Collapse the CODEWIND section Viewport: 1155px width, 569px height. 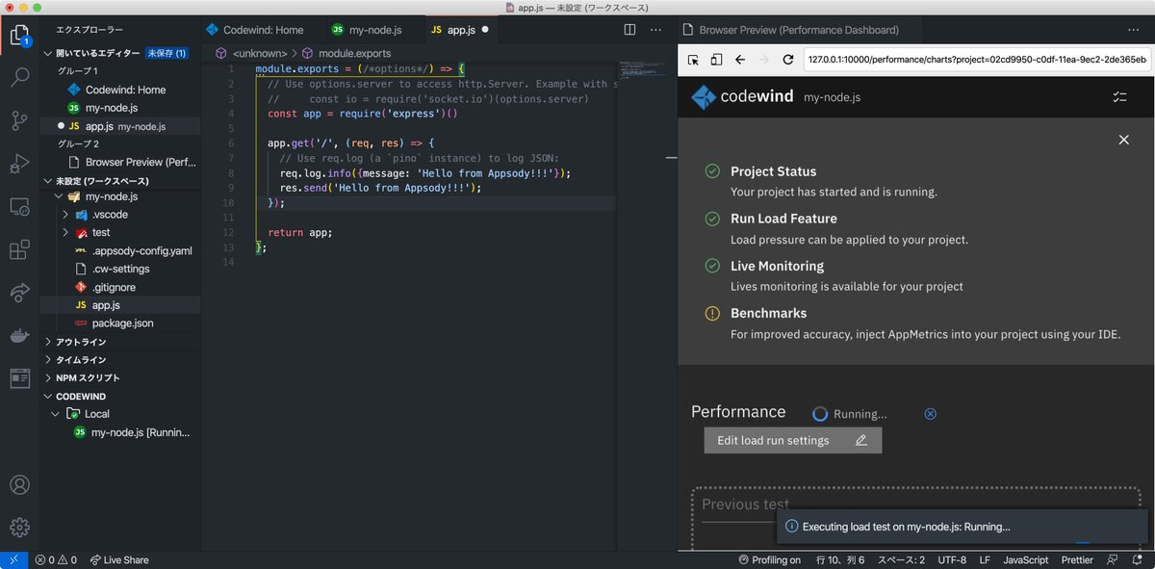(x=48, y=396)
